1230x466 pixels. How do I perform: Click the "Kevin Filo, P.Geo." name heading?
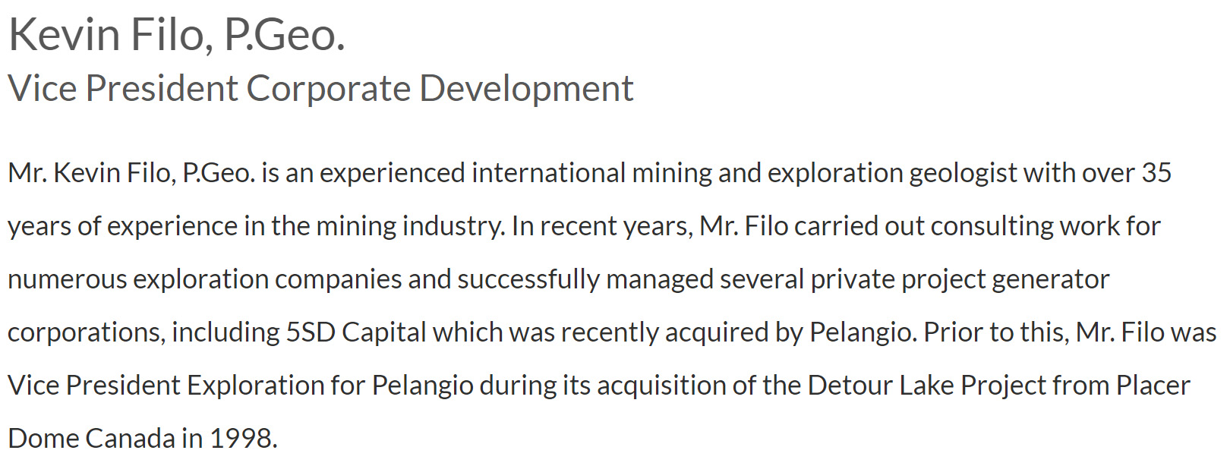(176, 35)
